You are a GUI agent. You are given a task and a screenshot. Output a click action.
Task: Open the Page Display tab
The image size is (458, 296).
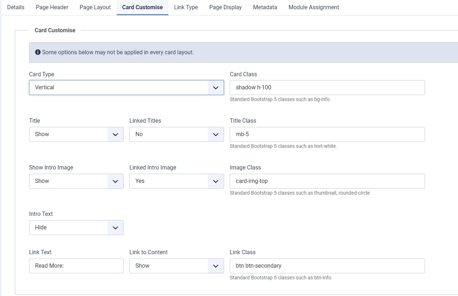pos(225,7)
